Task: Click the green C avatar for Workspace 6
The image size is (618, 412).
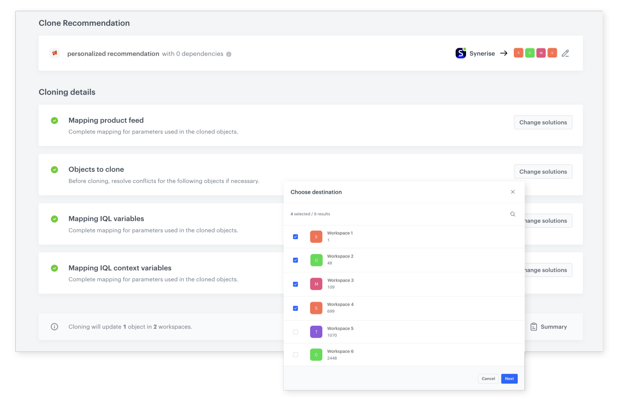Action: [x=316, y=355]
